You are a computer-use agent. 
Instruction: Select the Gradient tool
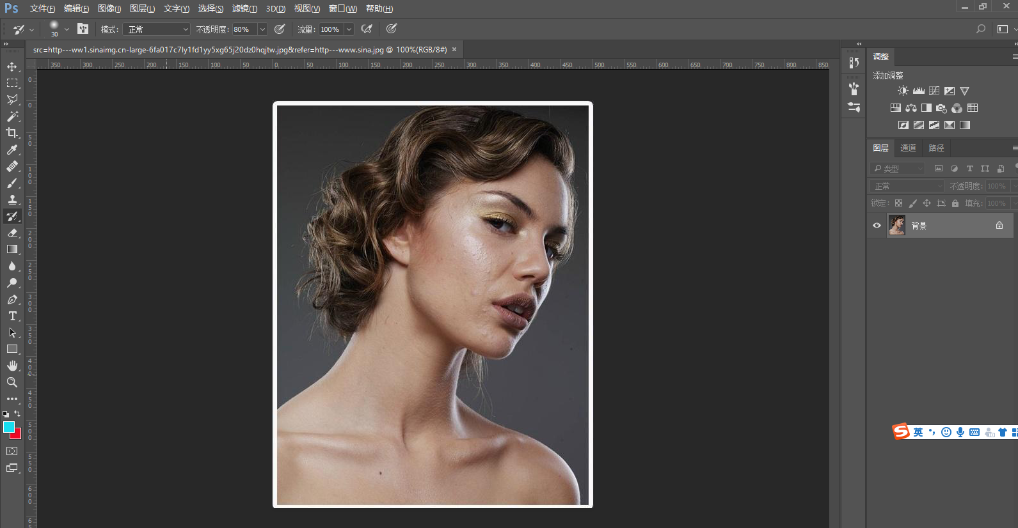(x=12, y=249)
